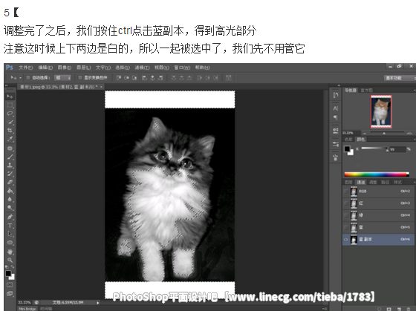The height and width of the screenshot is (311, 416).
Task: Select the RGB composite channel row
Action: (378, 191)
